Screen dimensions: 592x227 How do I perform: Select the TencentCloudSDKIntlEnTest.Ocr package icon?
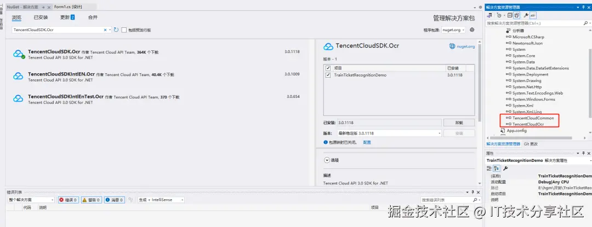(18, 99)
